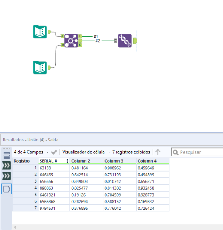
Task: Select cell value 0.642514
Action: click(86, 175)
